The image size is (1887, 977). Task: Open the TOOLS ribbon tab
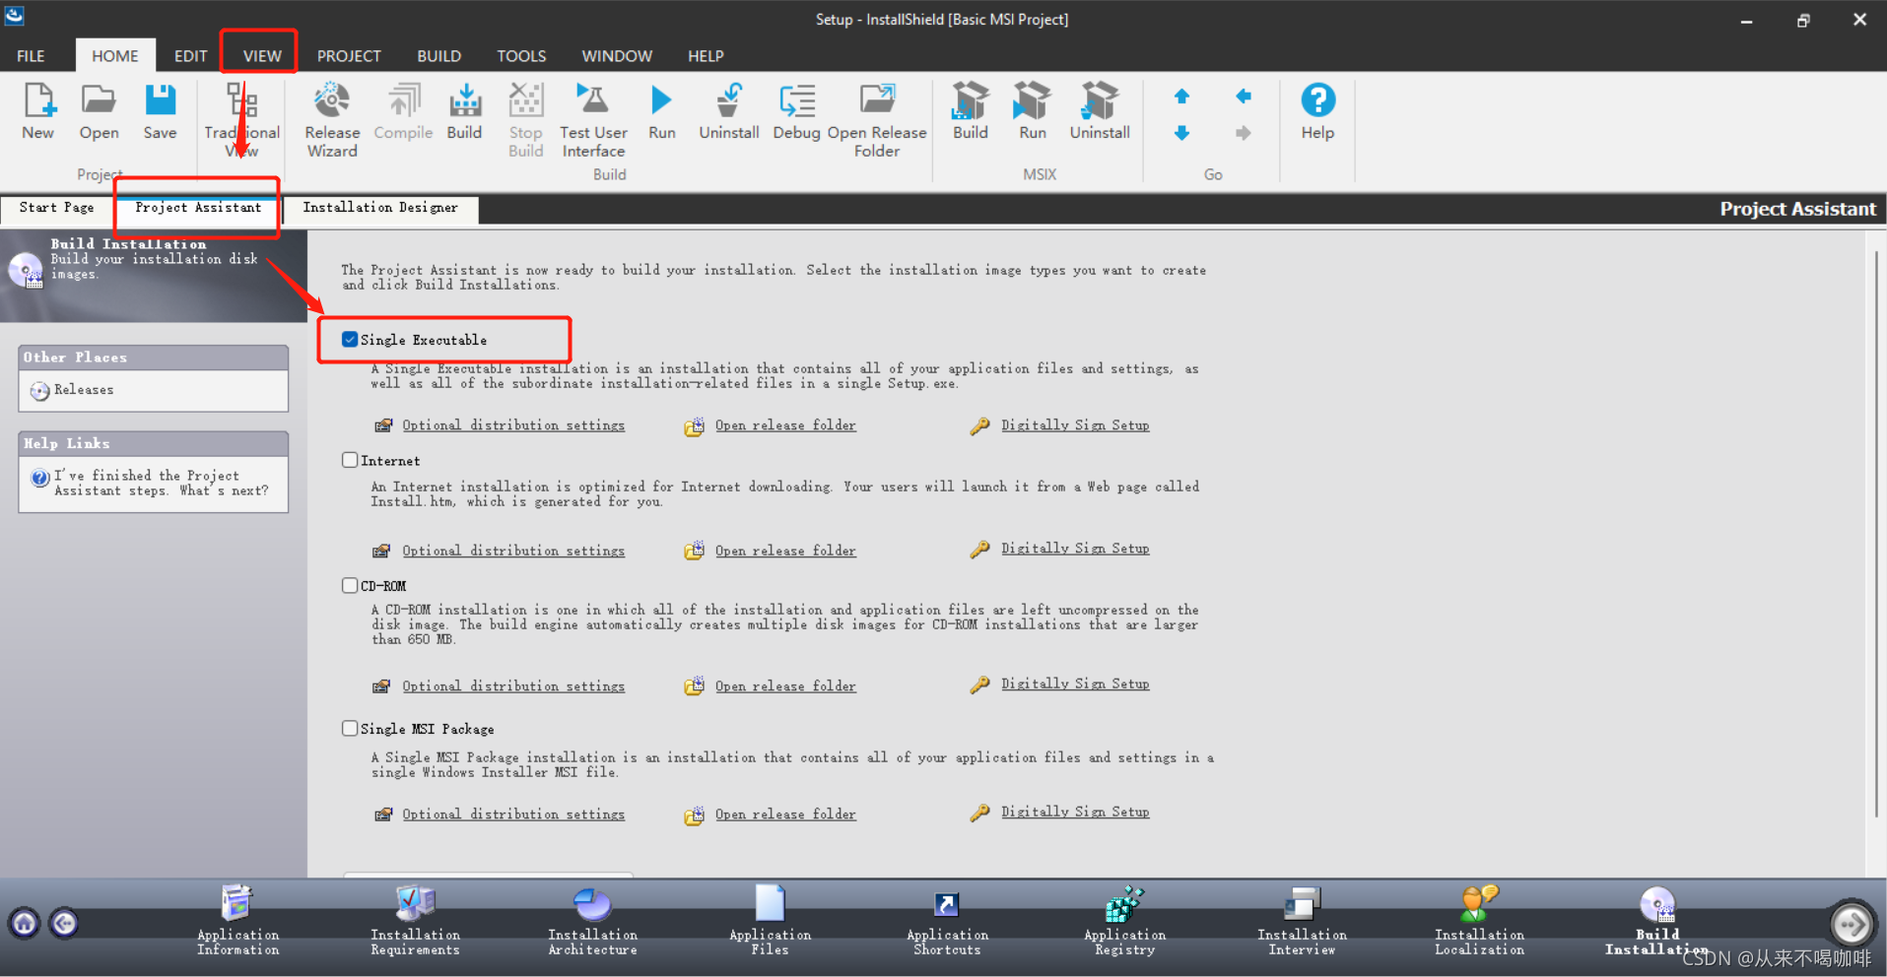pos(521,56)
